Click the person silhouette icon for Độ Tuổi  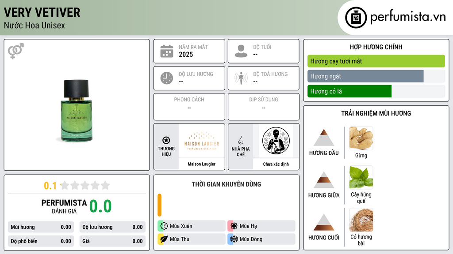click(x=241, y=51)
